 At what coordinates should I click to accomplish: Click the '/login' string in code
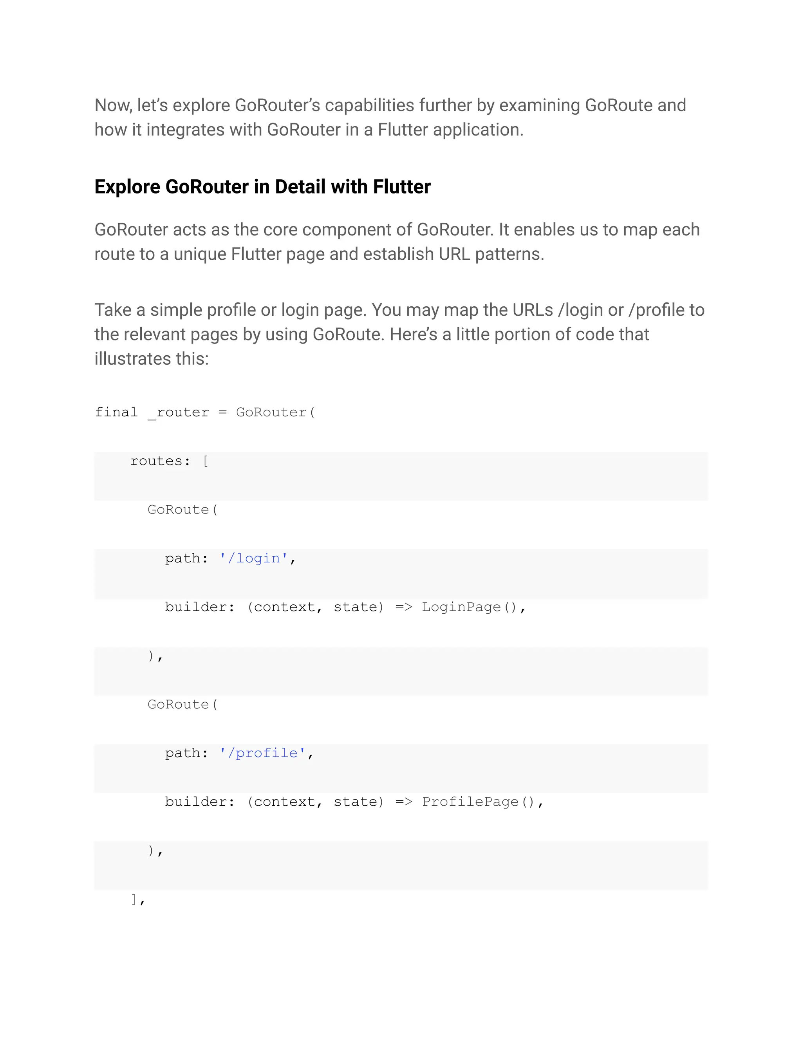(253, 558)
